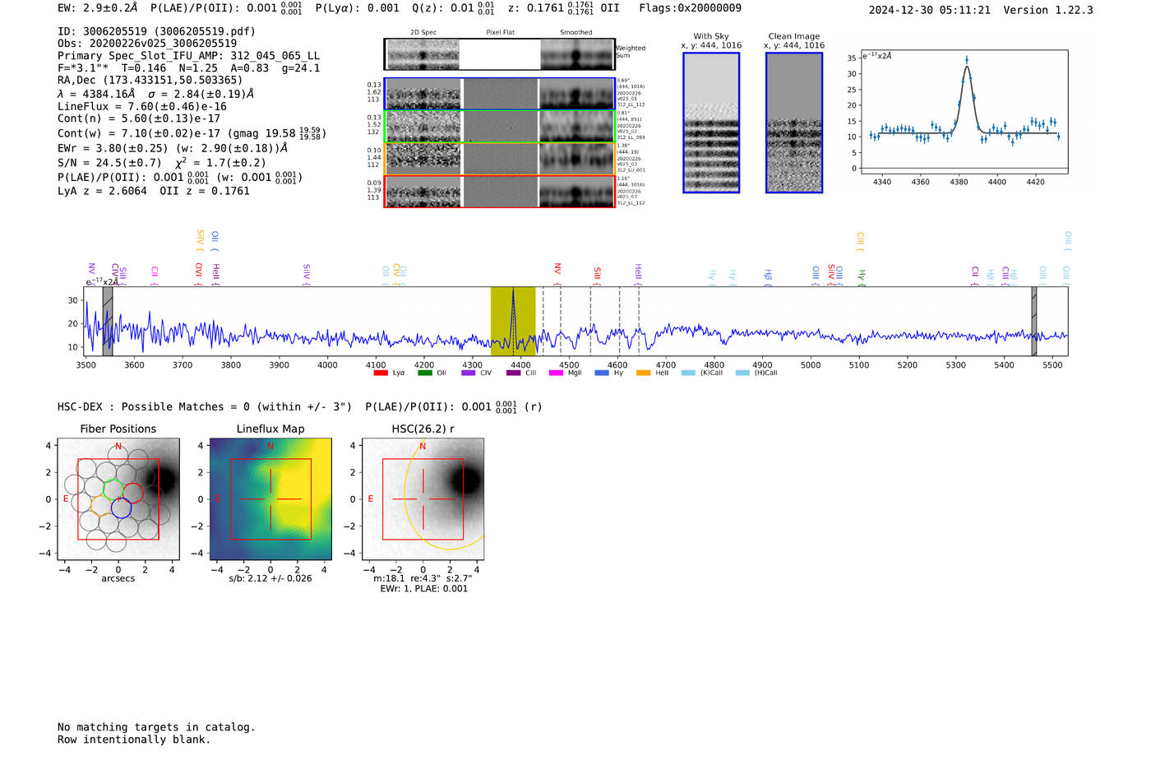Click the orange CIII marker near 5100
Screen dimensions: 1151x784
[x=860, y=242]
